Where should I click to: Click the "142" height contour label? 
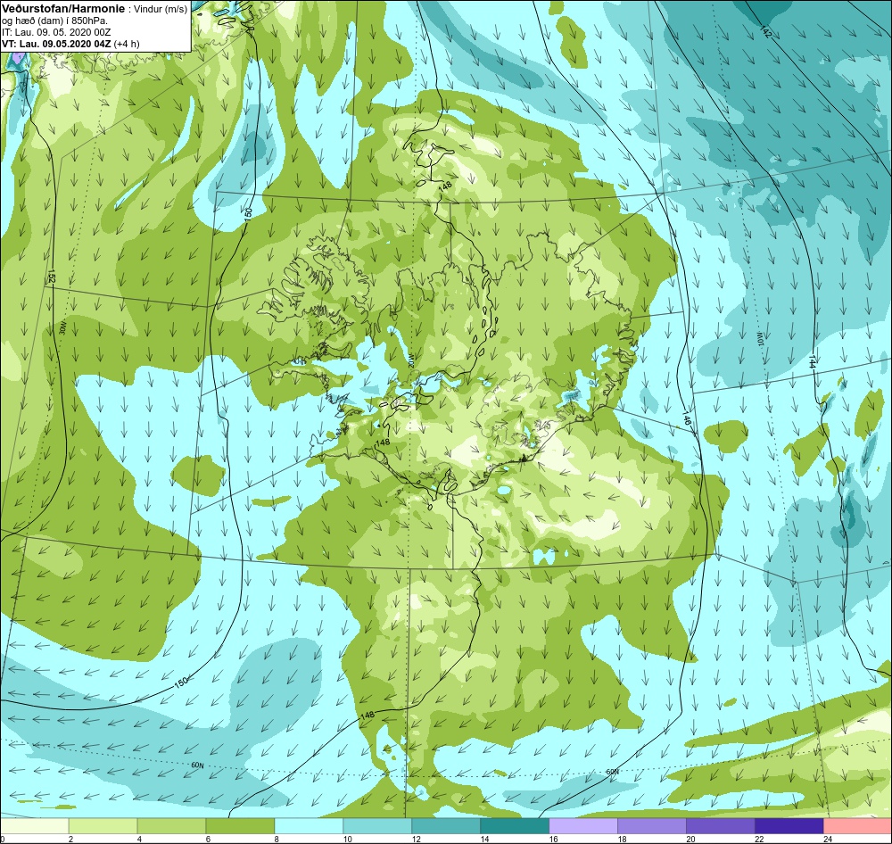(766, 32)
